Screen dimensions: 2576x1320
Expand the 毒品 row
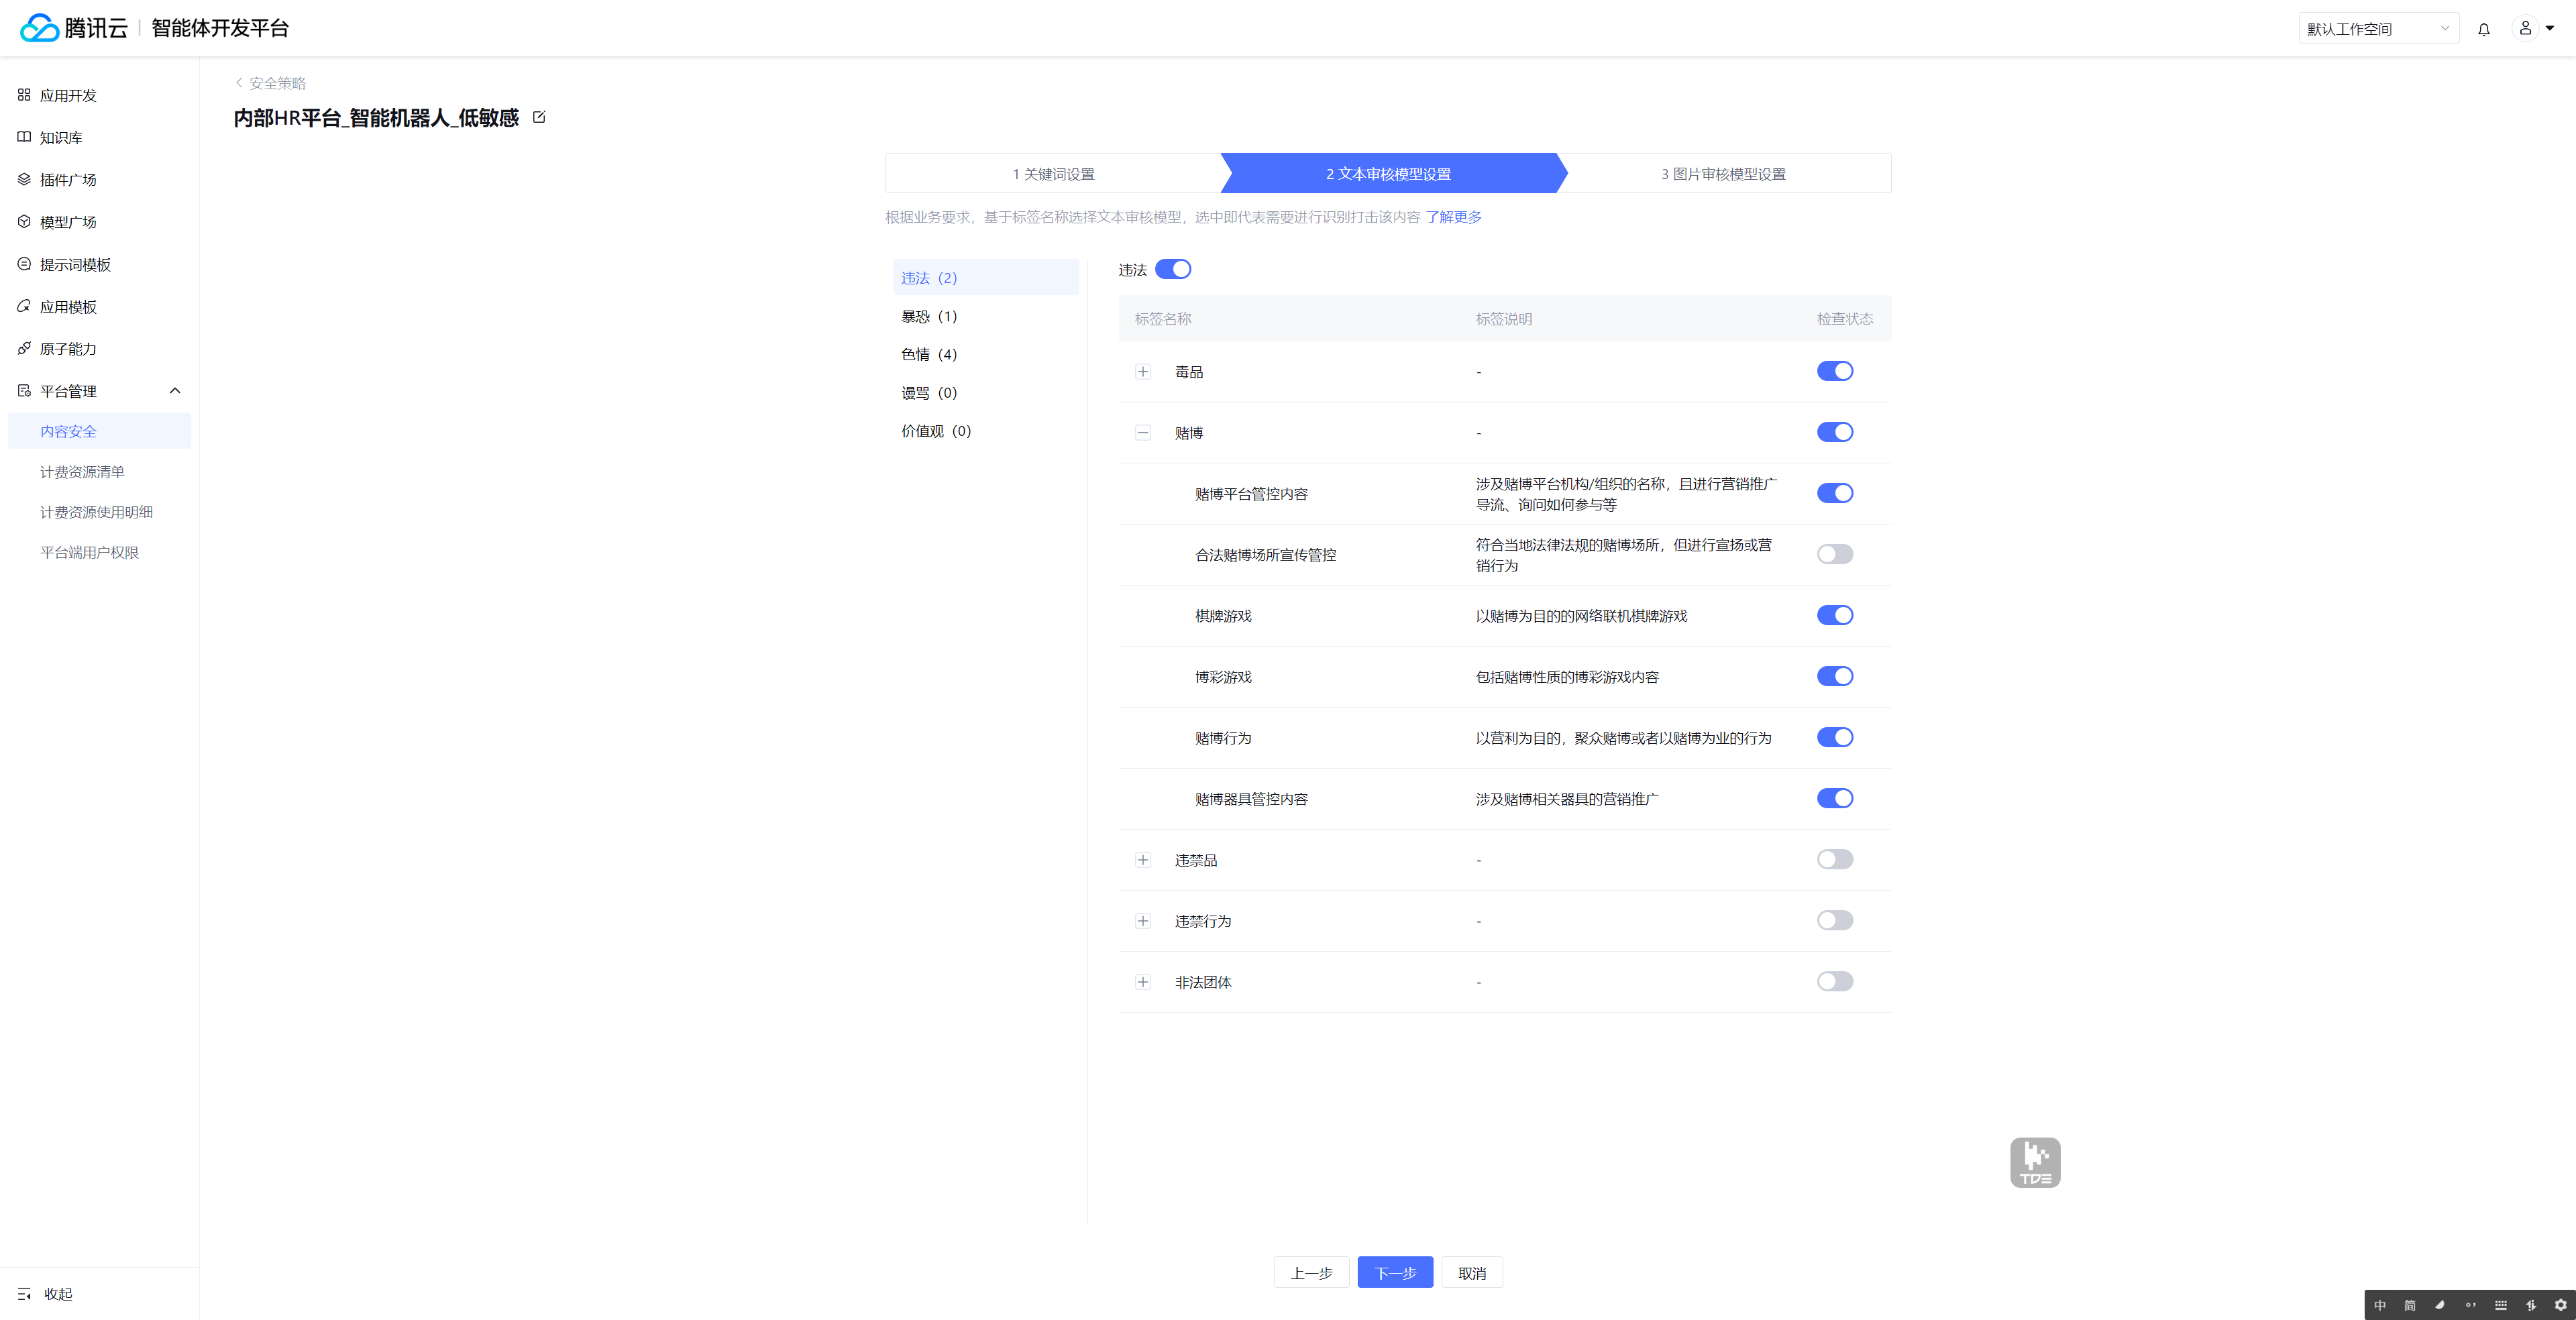(1143, 372)
